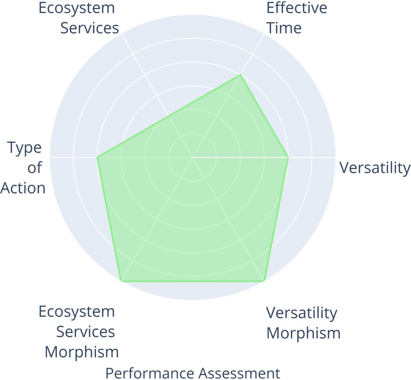The width and height of the screenshot is (411, 380).
Task: Click the Effective Time axis label
Action: 296,18
